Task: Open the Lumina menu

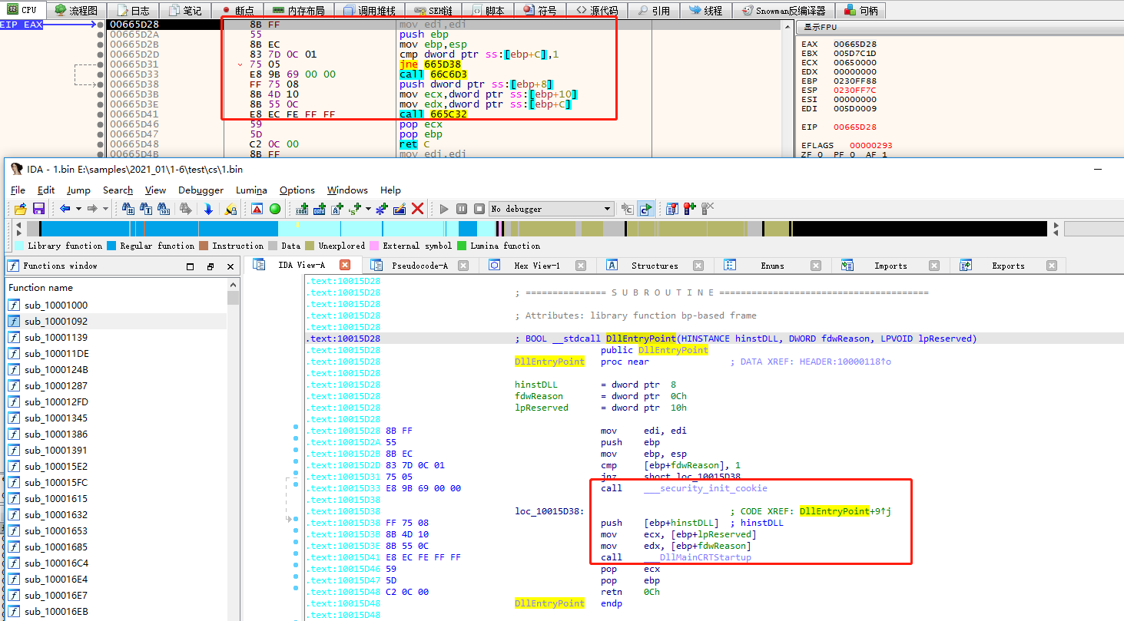Action: pyautogui.click(x=251, y=190)
